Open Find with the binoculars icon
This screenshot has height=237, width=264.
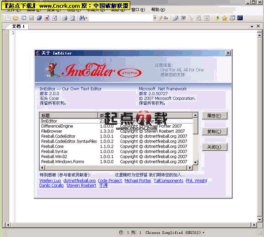tap(82, 18)
